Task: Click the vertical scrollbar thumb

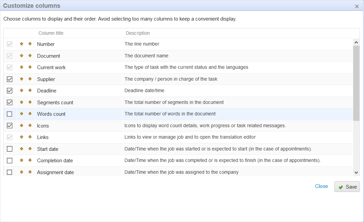Action: 356,83
